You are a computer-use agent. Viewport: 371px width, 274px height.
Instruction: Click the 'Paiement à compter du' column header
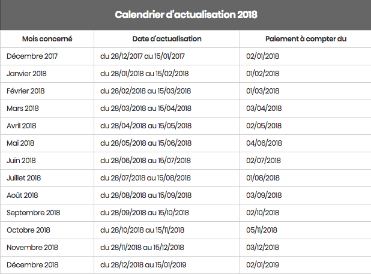point(306,39)
